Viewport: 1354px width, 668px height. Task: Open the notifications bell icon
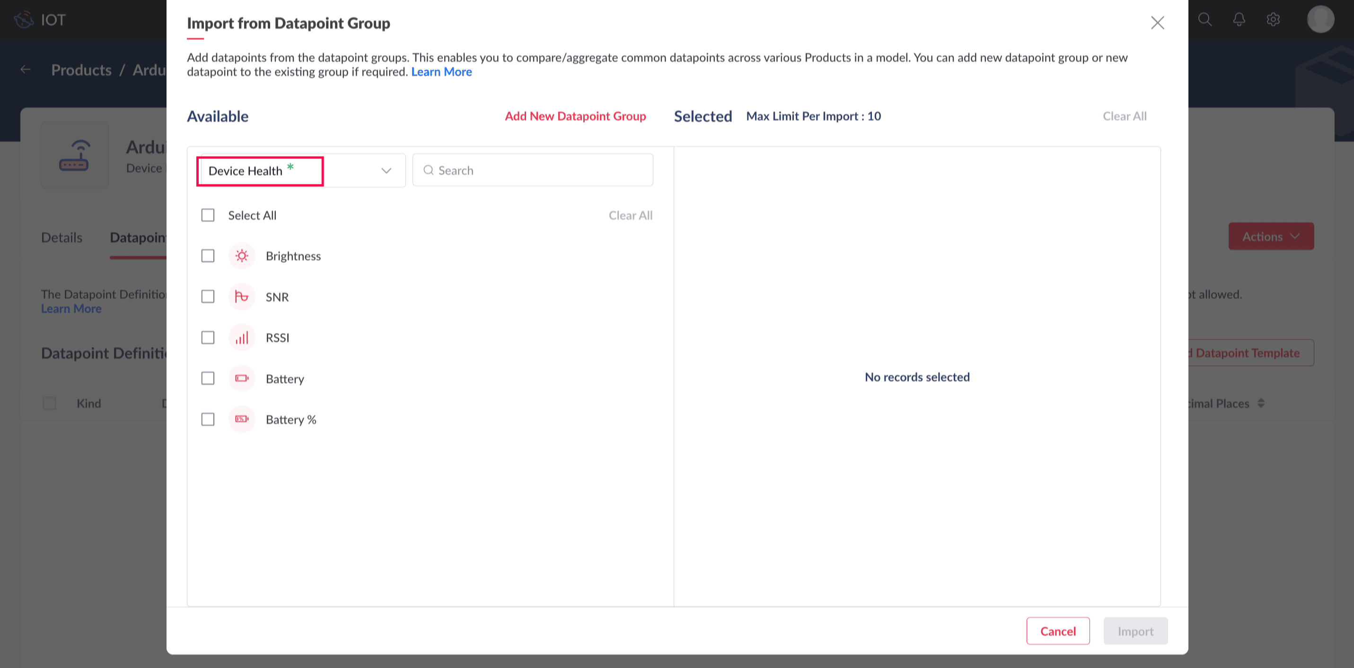point(1239,20)
